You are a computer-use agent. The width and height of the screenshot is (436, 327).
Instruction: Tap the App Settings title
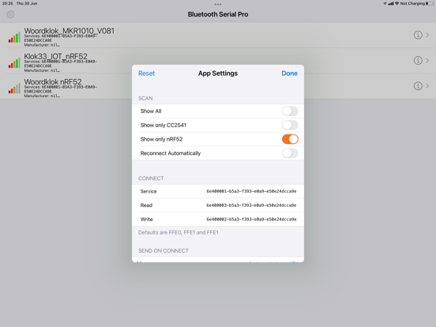(x=218, y=73)
